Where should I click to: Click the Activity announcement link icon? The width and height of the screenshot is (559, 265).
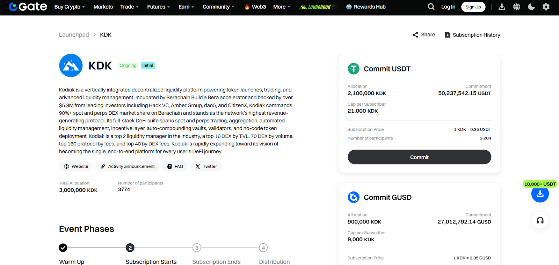click(x=103, y=166)
